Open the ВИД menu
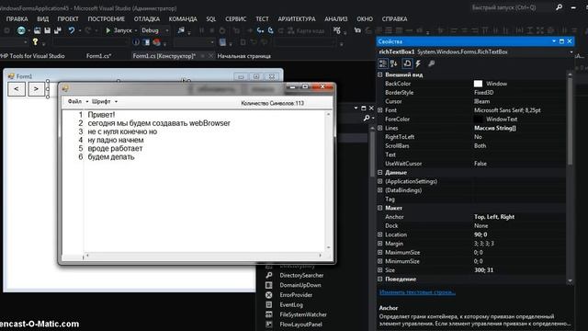588x331 pixels. (x=43, y=18)
